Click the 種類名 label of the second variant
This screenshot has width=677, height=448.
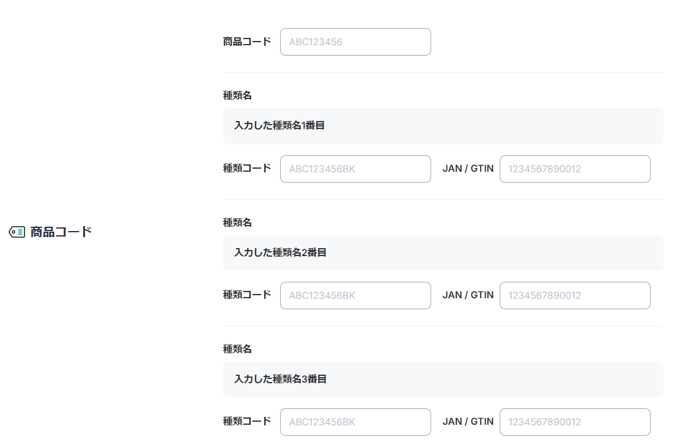pos(237,222)
